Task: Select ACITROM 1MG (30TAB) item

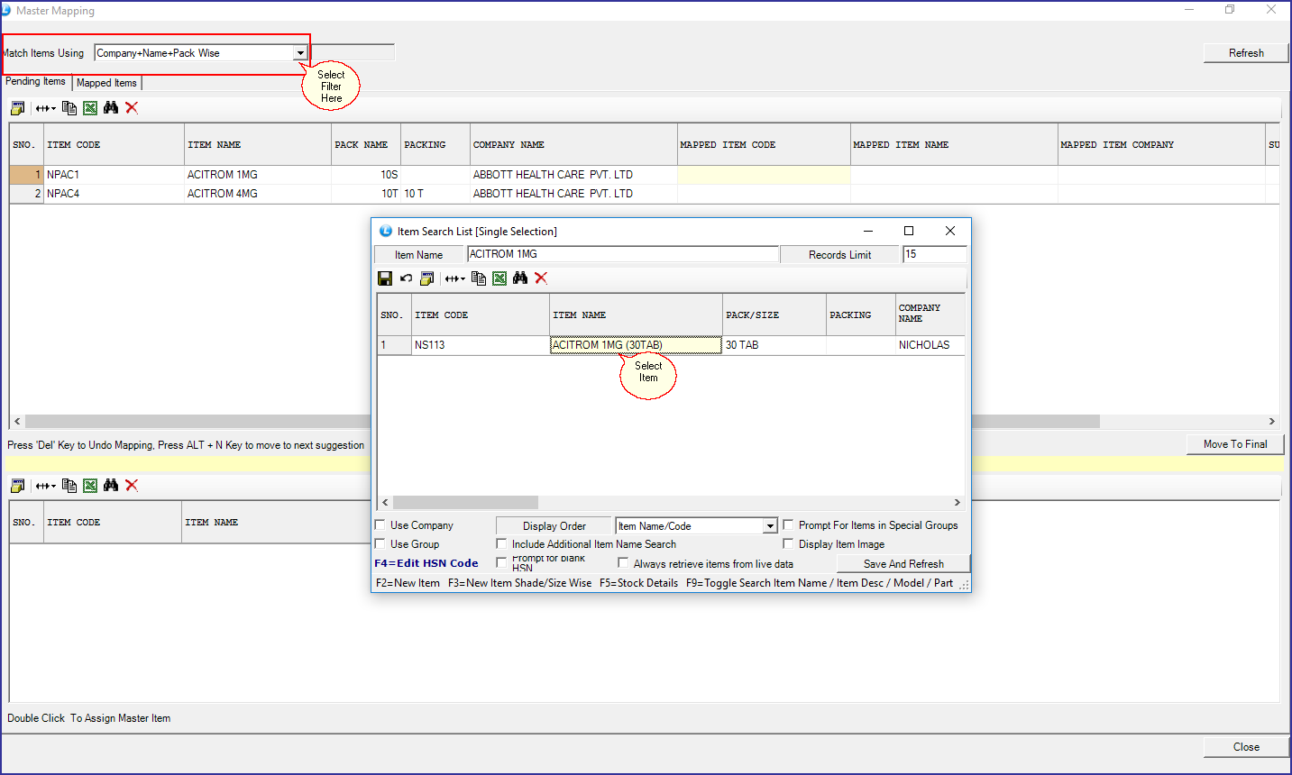Action: click(x=636, y=345)
